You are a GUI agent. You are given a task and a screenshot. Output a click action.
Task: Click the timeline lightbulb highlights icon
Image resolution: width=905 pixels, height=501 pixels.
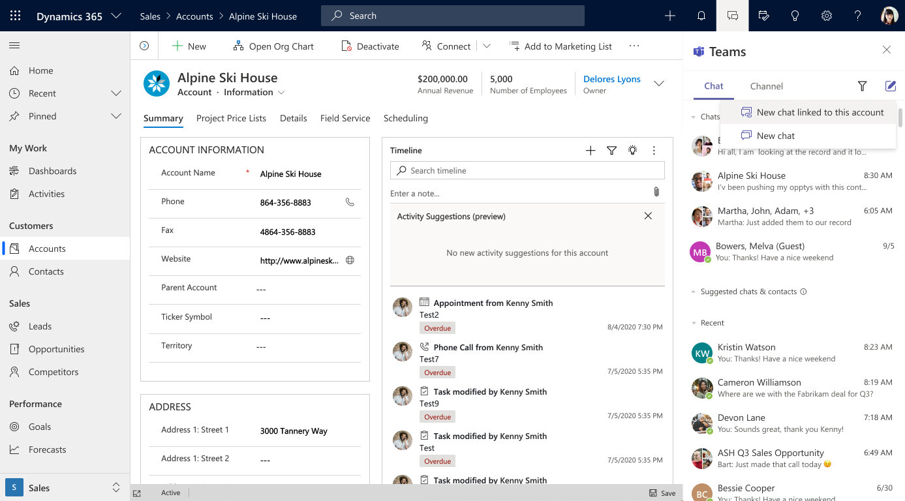coord(632,151)
